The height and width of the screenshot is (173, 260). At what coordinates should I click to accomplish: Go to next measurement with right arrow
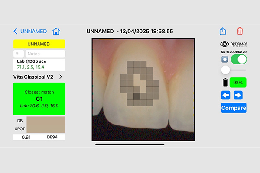pyautogui.click(x=238, y=95)
